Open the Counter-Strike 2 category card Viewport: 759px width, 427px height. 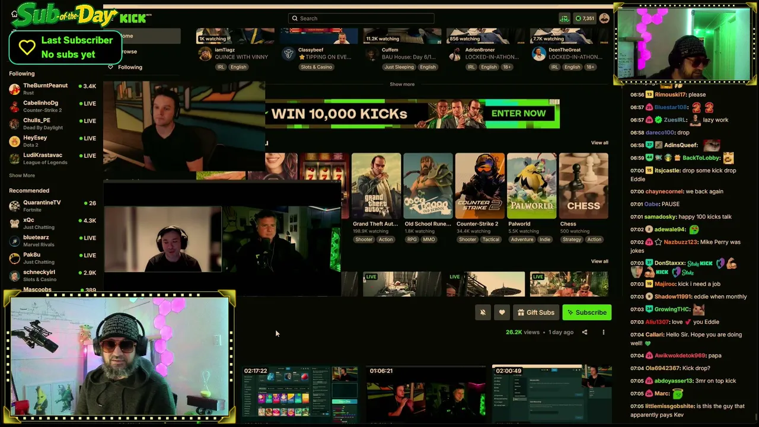tap(480, 186)
